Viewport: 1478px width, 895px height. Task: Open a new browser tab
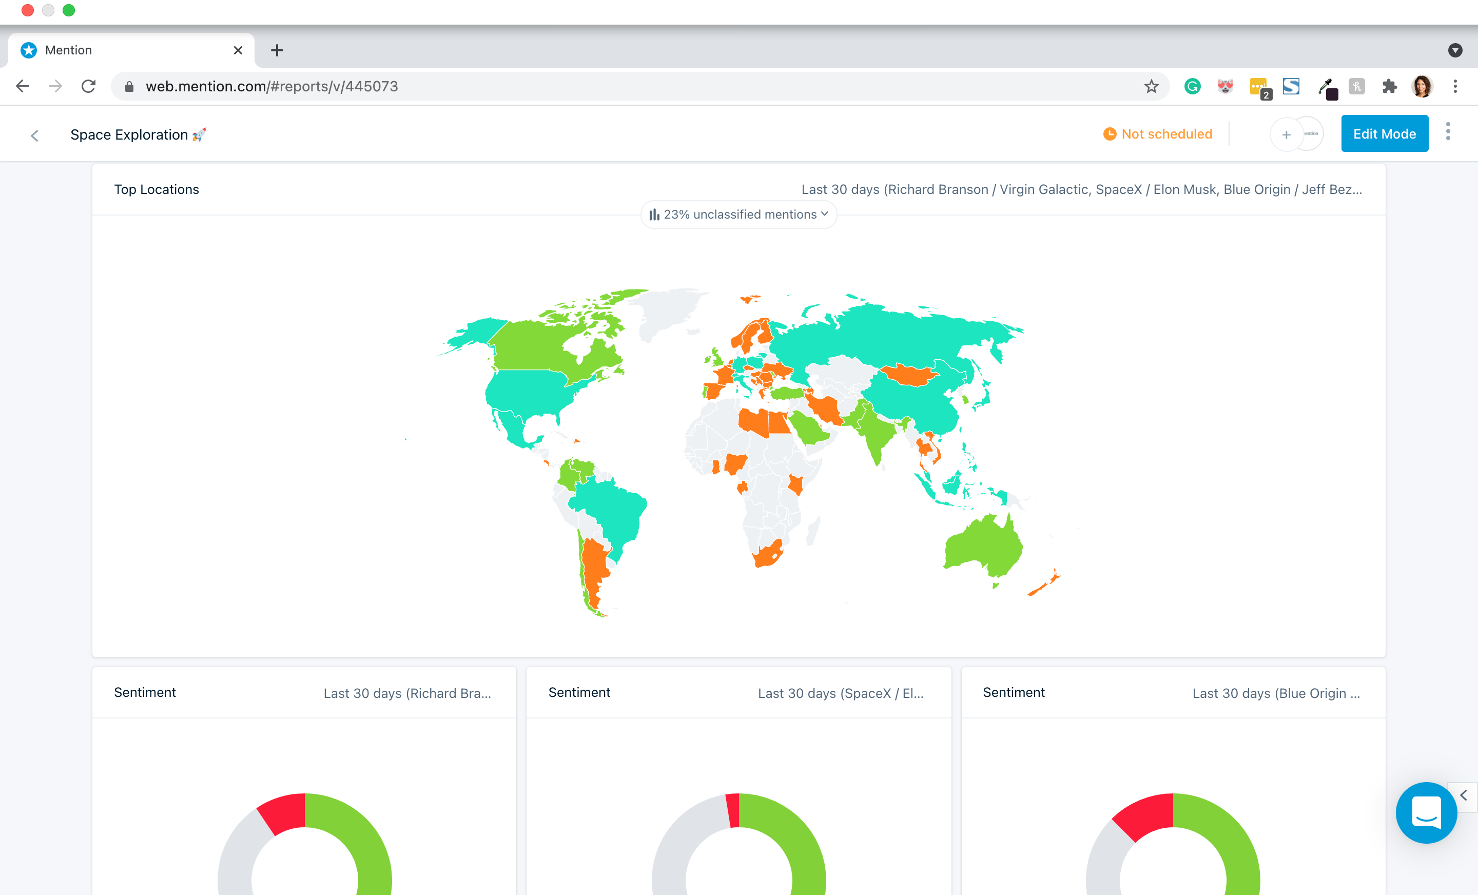coord(277,50)
